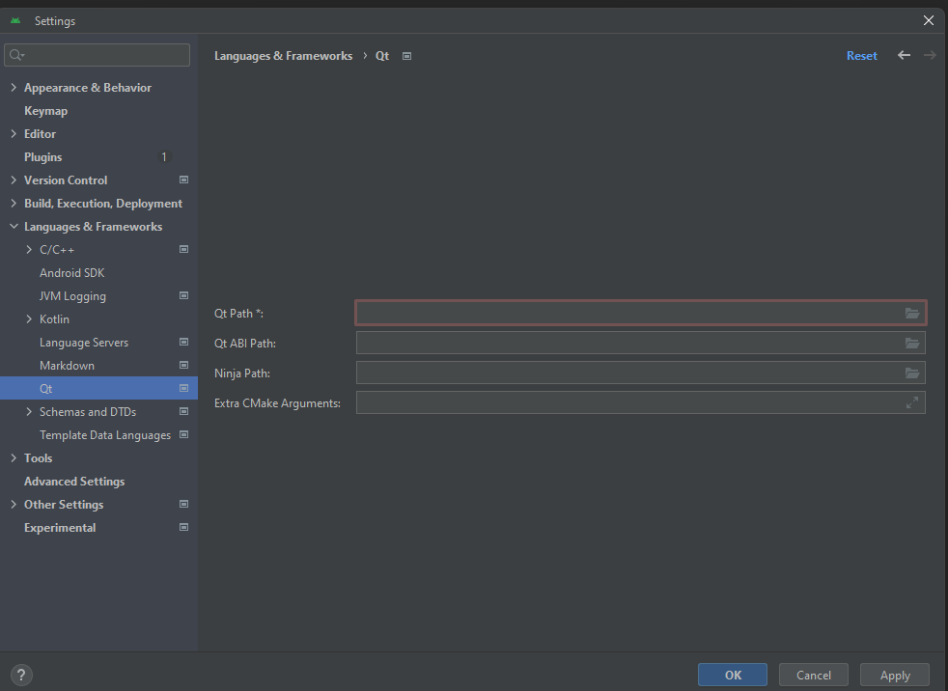Image resolution: width=948 pixels, height=691 pixels.
Task: Expand the Kotlin subsection
Action: coord(29,319)
